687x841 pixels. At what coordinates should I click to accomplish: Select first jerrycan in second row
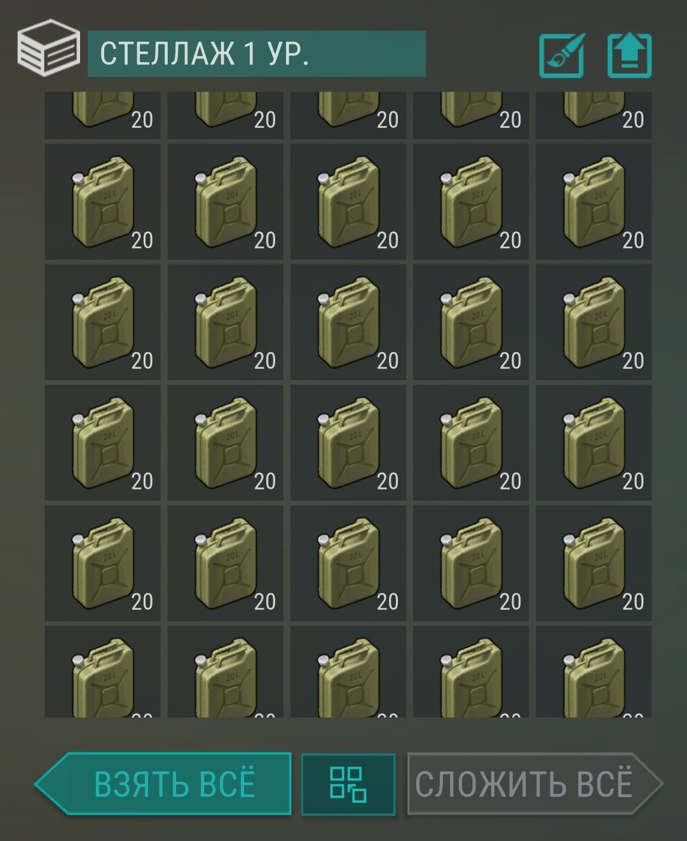[102, 202]
